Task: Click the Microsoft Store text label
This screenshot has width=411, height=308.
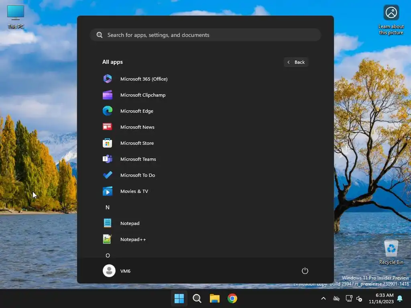Action: pyautogui.click(x=137, y=143)
